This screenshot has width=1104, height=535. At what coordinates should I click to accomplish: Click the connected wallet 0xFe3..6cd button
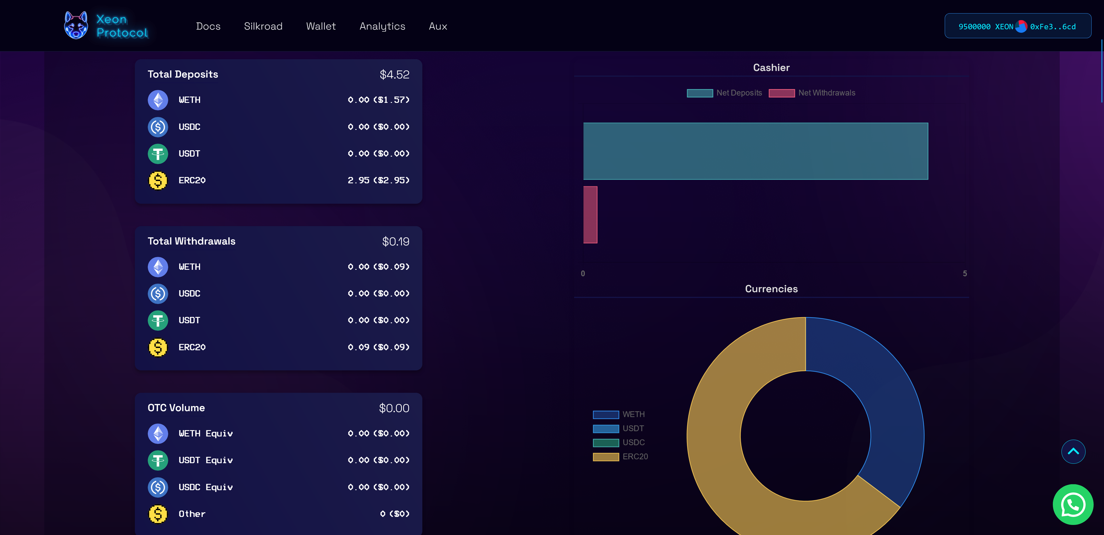click(1053, 26)
